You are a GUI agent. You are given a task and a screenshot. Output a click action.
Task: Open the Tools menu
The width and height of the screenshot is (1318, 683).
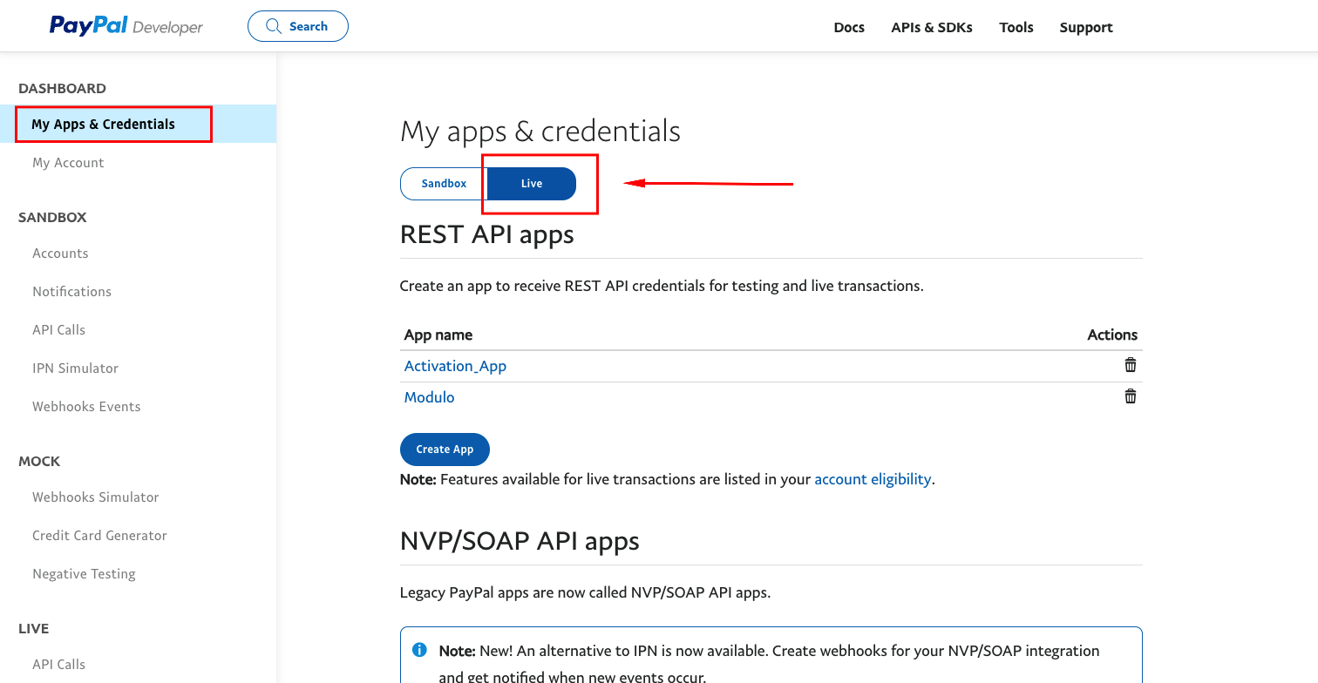click(1016, 27)
